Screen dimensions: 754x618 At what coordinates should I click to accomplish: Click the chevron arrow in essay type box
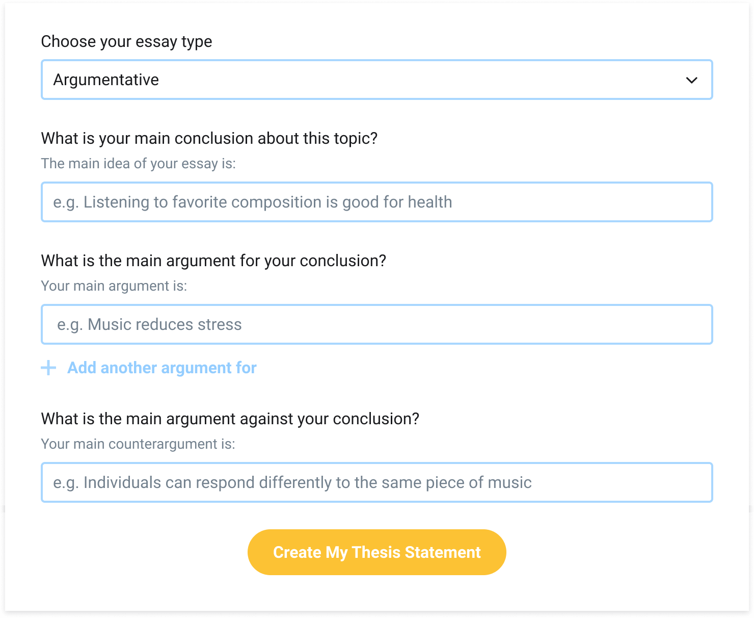pyautogui.click(x=691, y=80)
